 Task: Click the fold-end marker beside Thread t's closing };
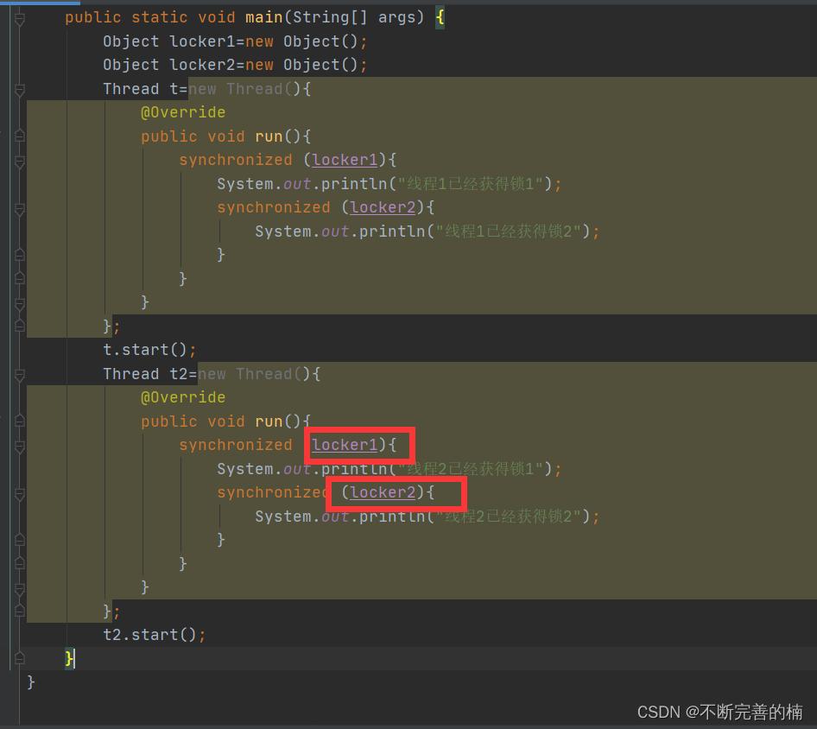(20, 326)
